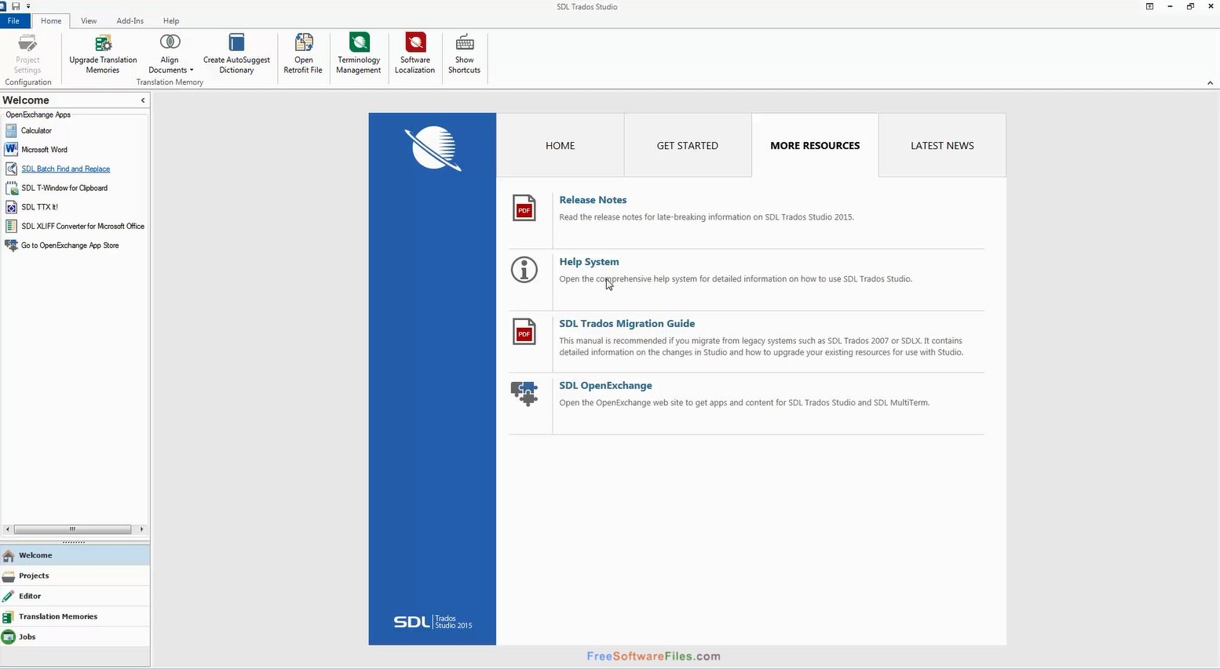Image resolution: width=1220 pixels, height=669 pixels.
Task: Click the Microsoft Word app icon
Action: 11,150
